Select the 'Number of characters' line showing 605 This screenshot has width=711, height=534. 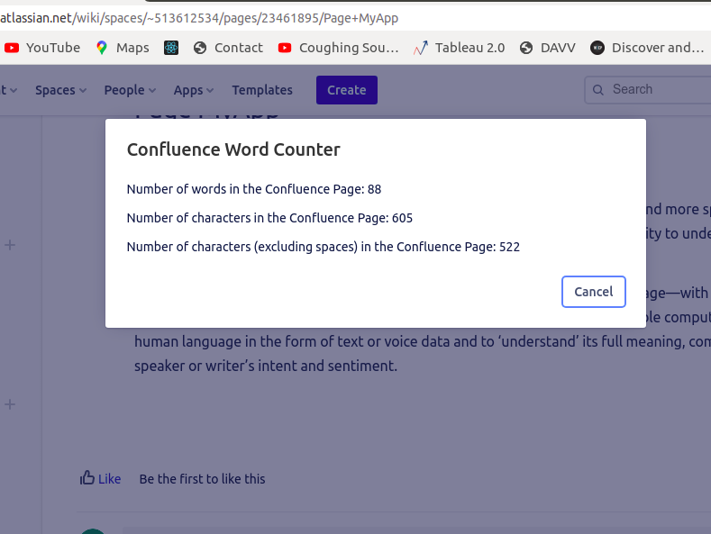[x=269, y=218]
